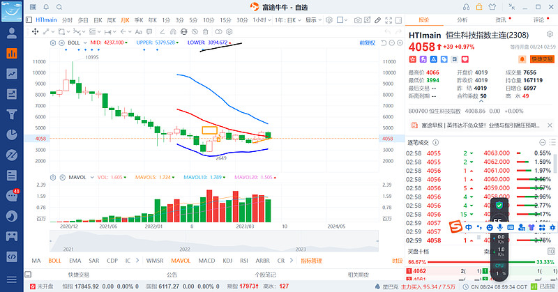Toggle the bottom panel collapse icon
The height and width of the screenshot is (292, 558).
coord(28,275)
